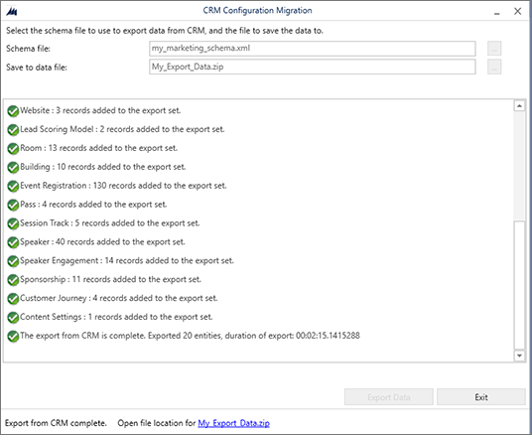Click green checkmark beside Sponsorship entry

pos(13,280)
